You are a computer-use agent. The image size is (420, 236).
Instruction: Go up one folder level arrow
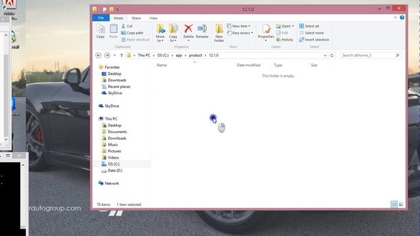[x=121, y=55]
